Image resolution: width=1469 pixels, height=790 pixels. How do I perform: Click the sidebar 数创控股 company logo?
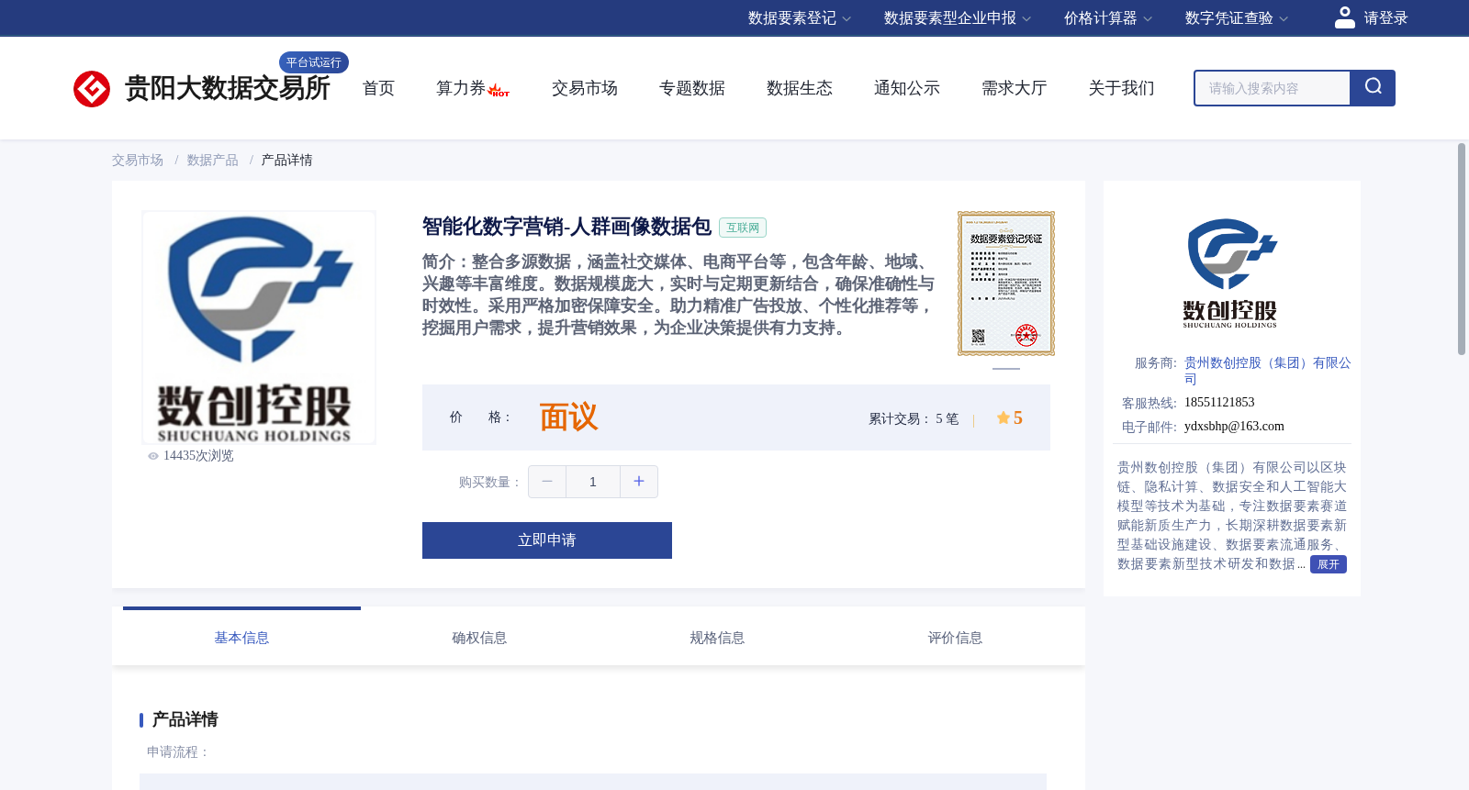point(1230,273)
